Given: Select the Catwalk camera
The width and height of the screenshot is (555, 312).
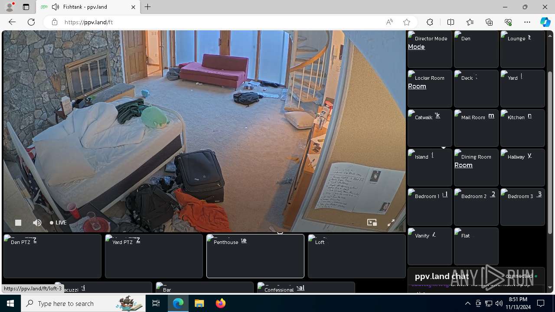Looking at the screenshot, I should [x=430, y=128].
